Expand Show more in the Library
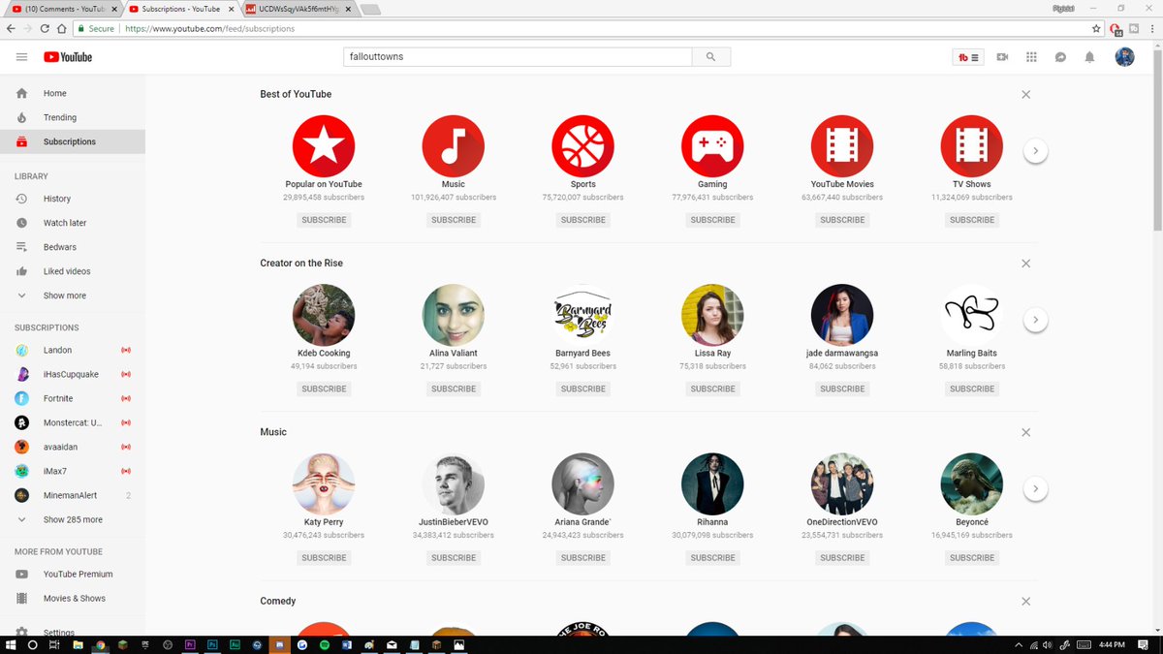Image resolution: width=1163 pixels, height=654 pixels. click(x=73, y=296)
